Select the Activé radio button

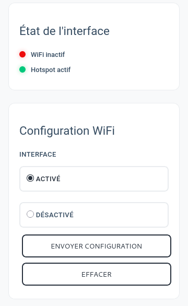click(30, 178)
